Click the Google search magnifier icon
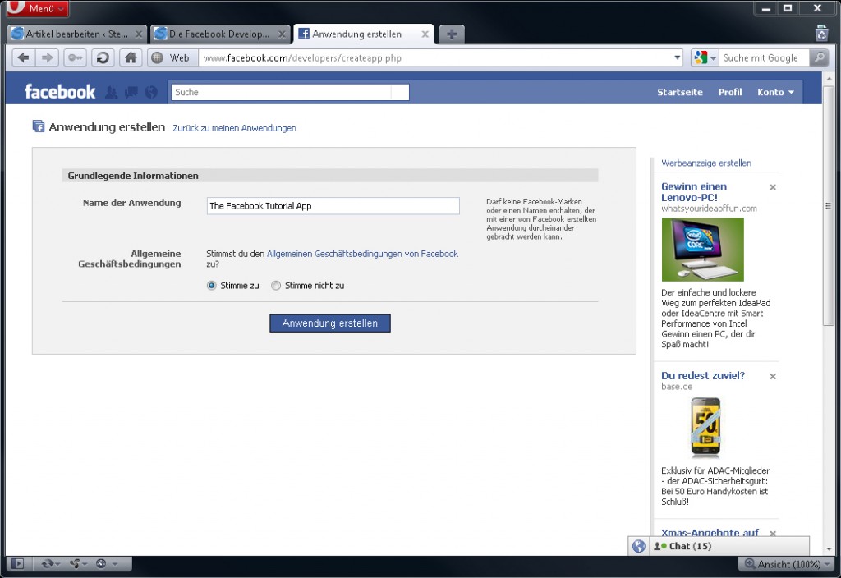 point(819,57)
